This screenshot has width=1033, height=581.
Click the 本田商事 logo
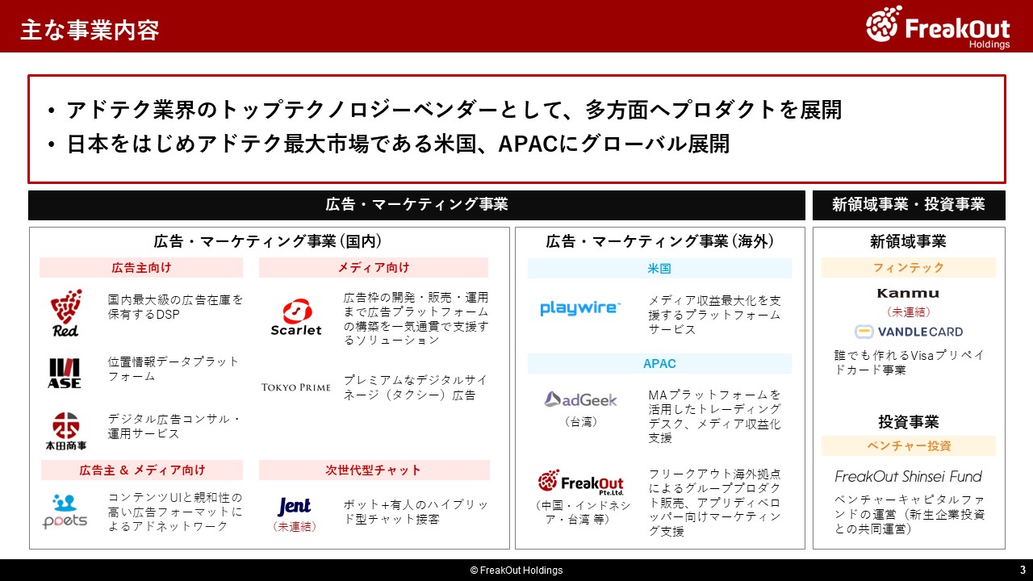[66, 431]
